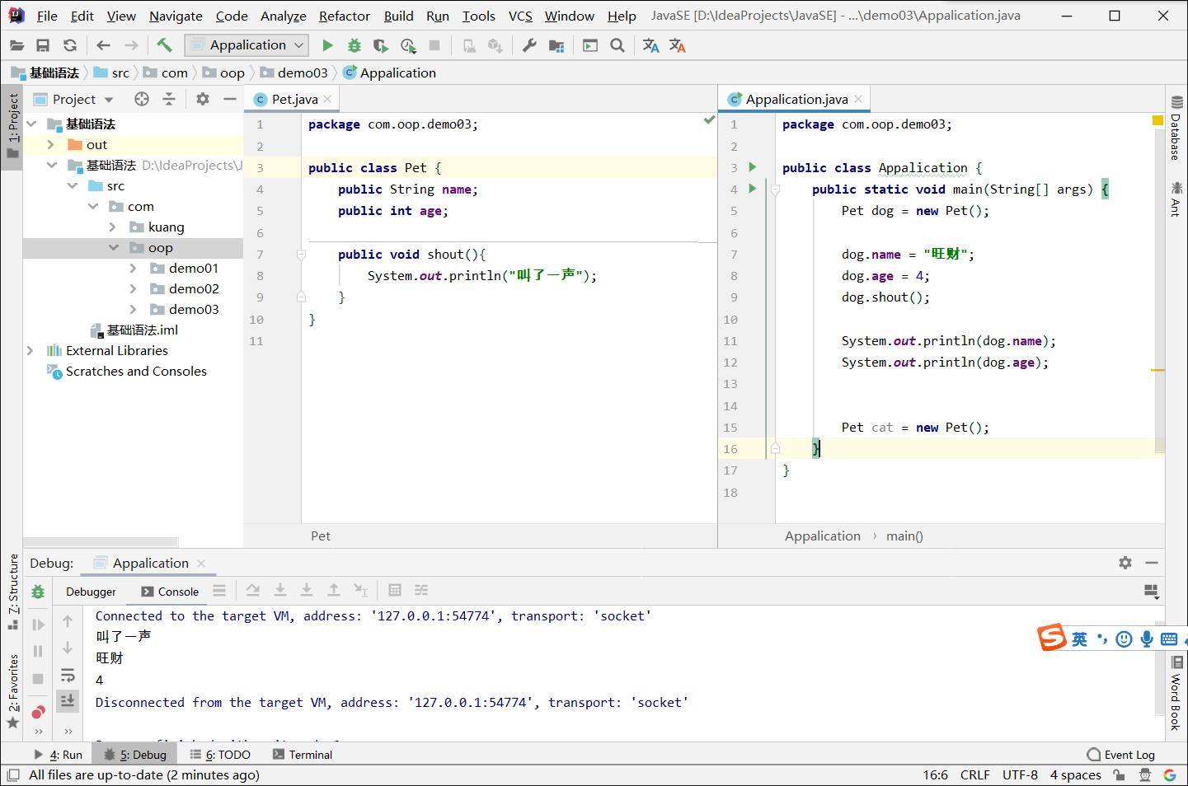Click the first Translate toolbar icon
The height and width of the screenshot is (786, 1188).
(x=650, y=45)
